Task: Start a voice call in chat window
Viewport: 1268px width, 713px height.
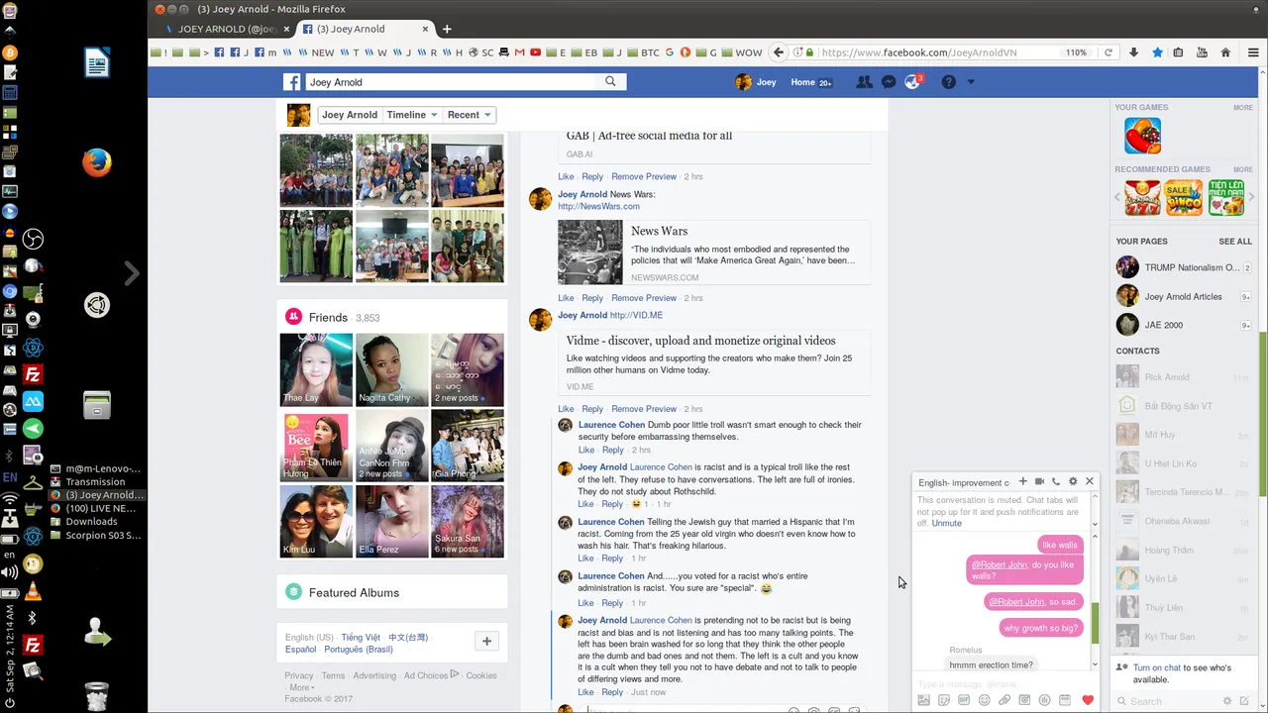Action: (1056, 481)
